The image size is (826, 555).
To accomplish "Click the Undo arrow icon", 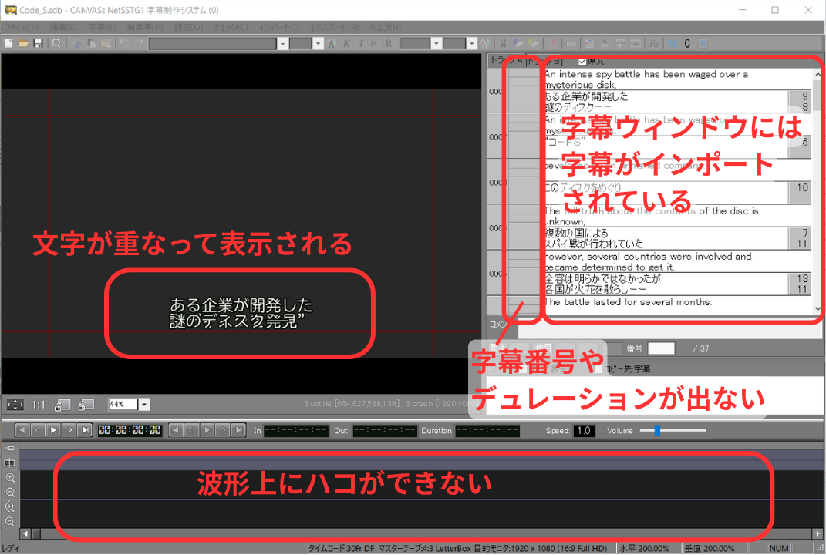I will 124,43.
